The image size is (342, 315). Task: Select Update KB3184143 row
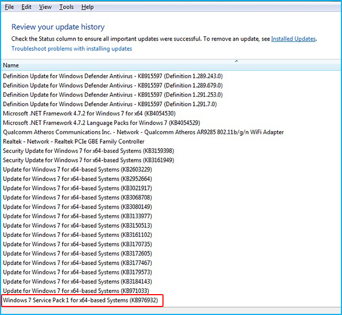tap(77, 282)
